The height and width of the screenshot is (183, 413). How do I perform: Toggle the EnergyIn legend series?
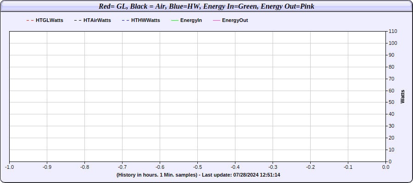(186, 20)
